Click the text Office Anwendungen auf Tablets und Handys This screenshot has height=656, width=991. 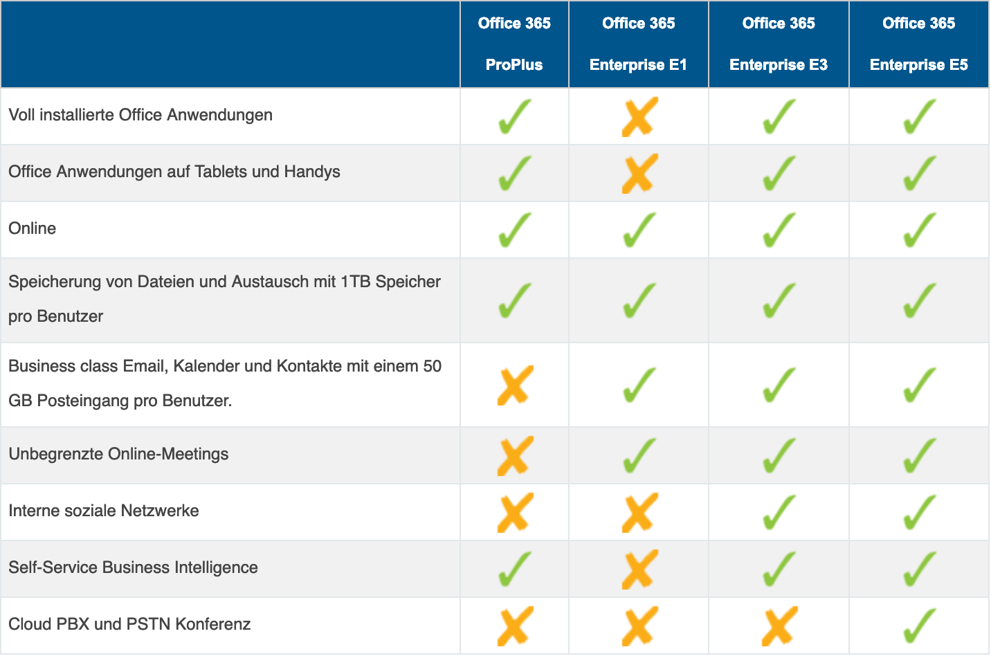pyautogui.click(x=174, y=172)
